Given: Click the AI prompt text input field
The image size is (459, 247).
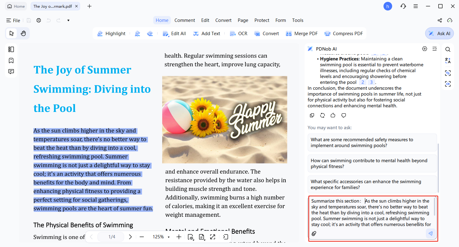Looking at the screenshot, I should 371,213.
